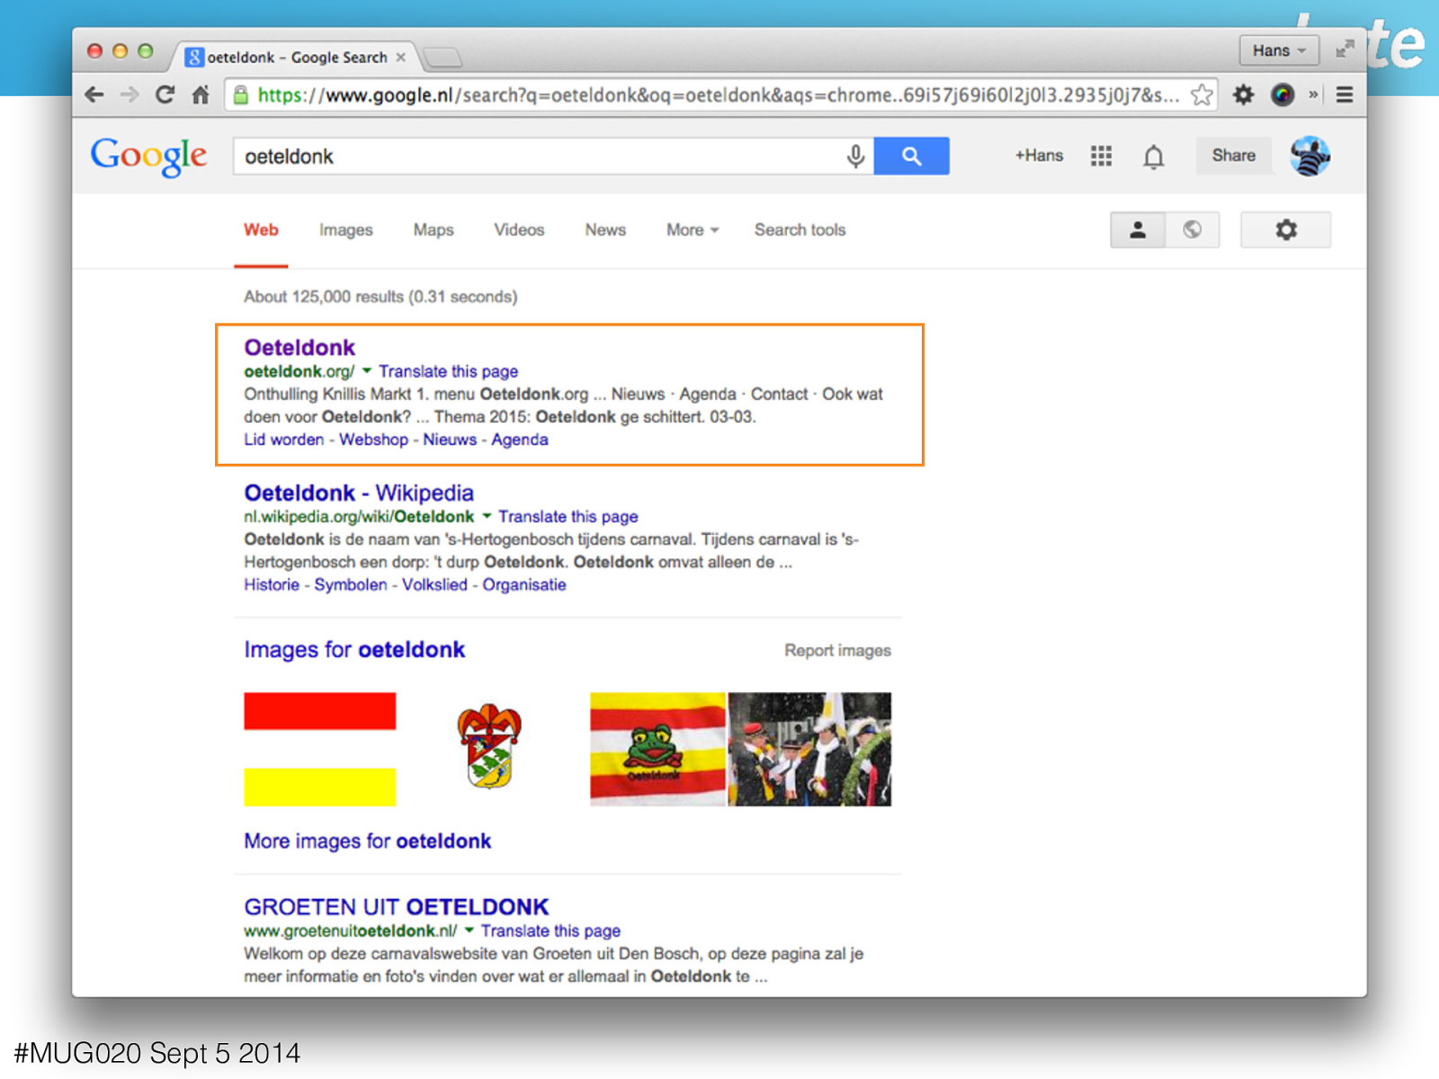Viewport: 1439px width, 1079px height.
Task: Open the Lid worden sitelink
Action: tap(283, 440)
